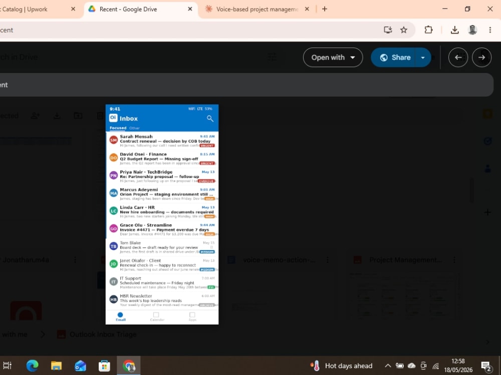Open Outlook from the taskbar
The image size is (501, 375).
(x=80, y=365)
